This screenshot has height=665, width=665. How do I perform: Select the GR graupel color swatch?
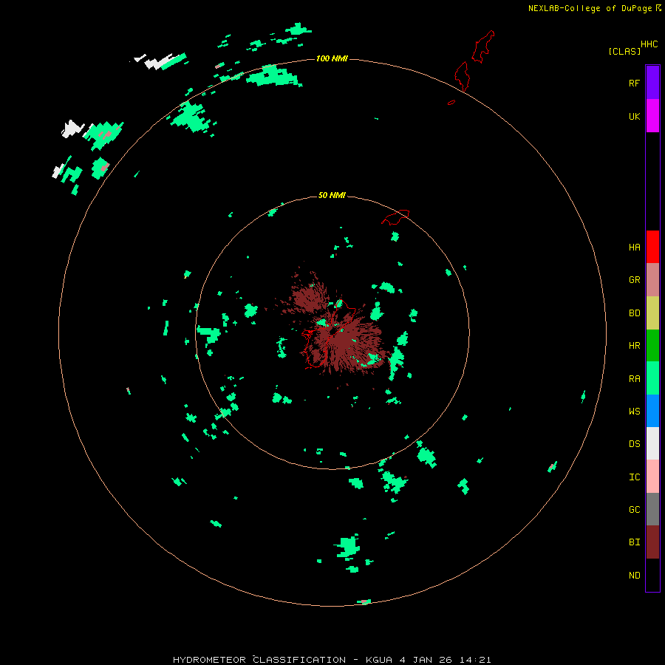pos(652,280)
